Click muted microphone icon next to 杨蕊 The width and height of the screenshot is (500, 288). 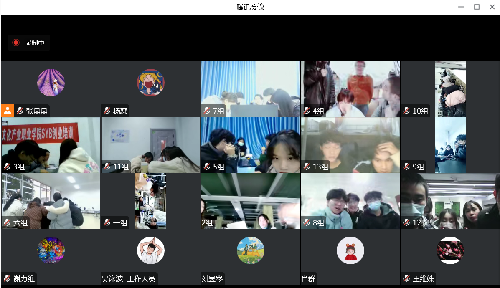(107, 111)
